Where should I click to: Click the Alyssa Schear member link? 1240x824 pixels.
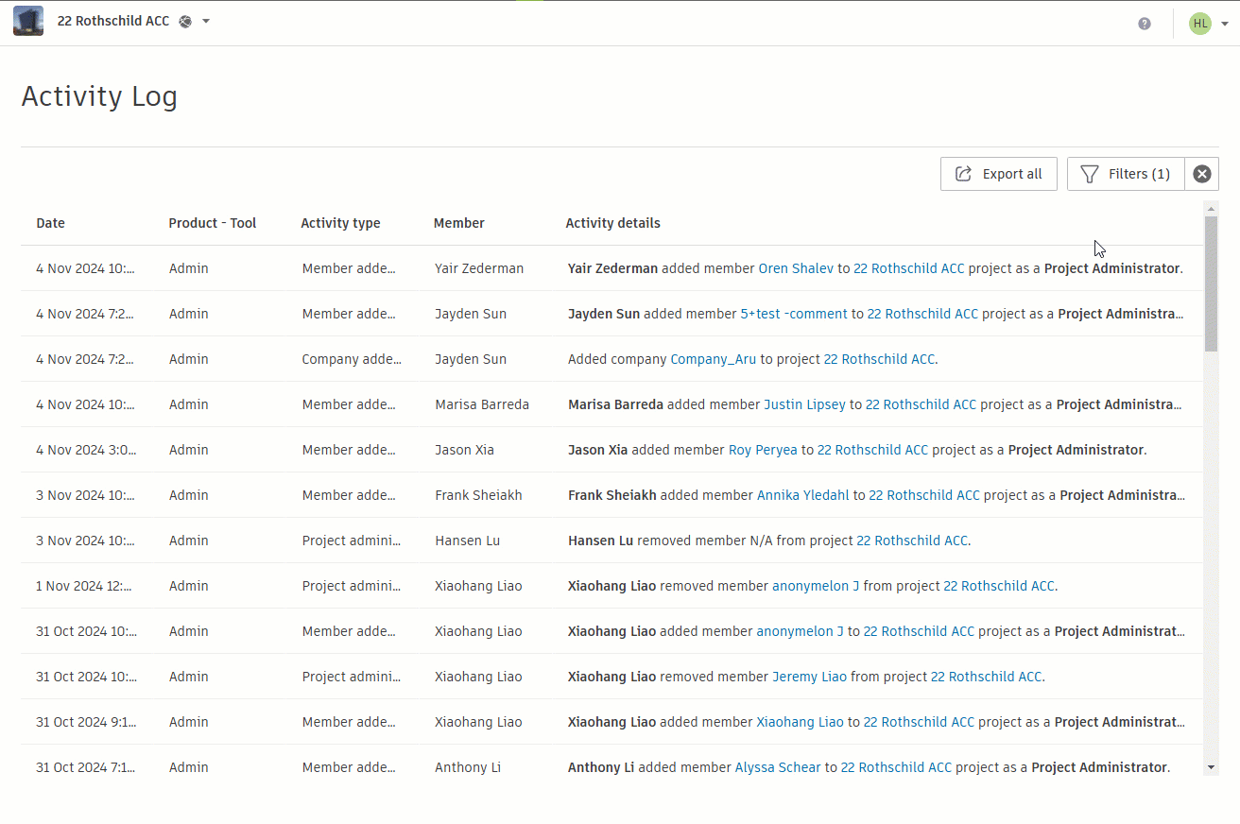[778, 767]
